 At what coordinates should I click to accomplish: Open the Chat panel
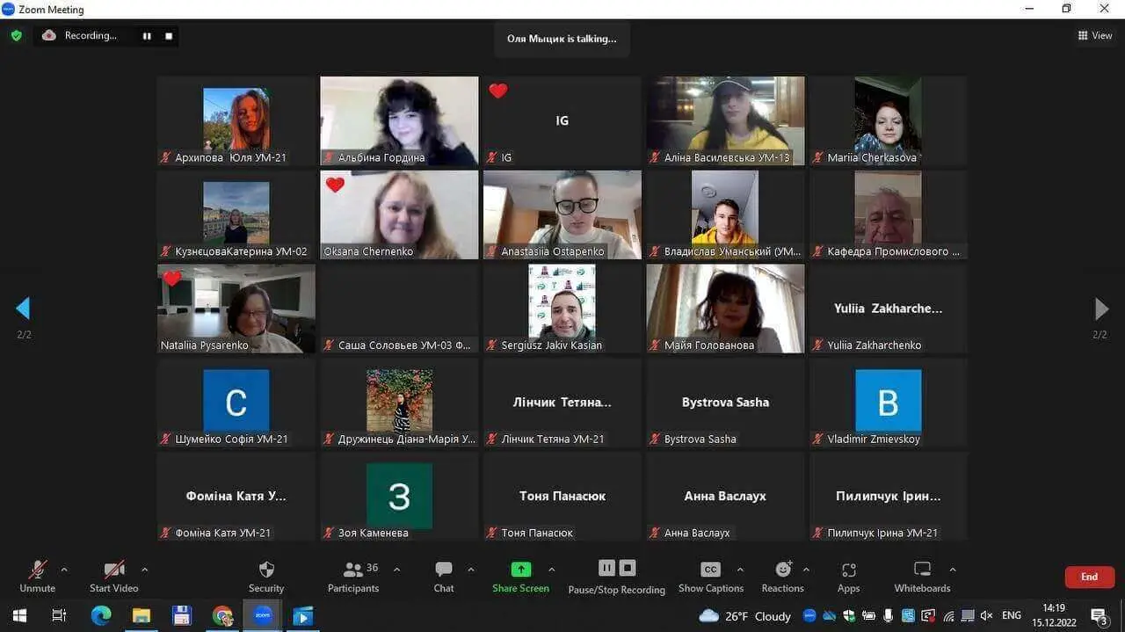pos(444,576)
